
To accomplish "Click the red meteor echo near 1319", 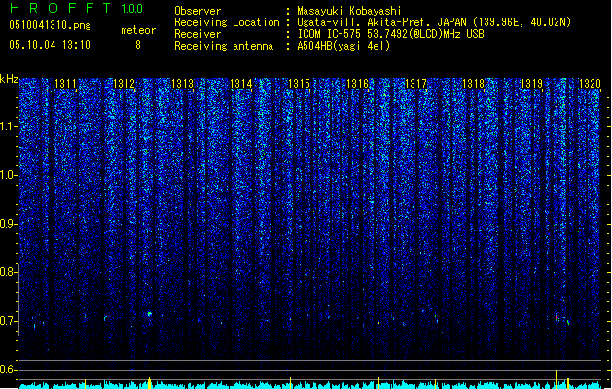I will pos(558,318).
